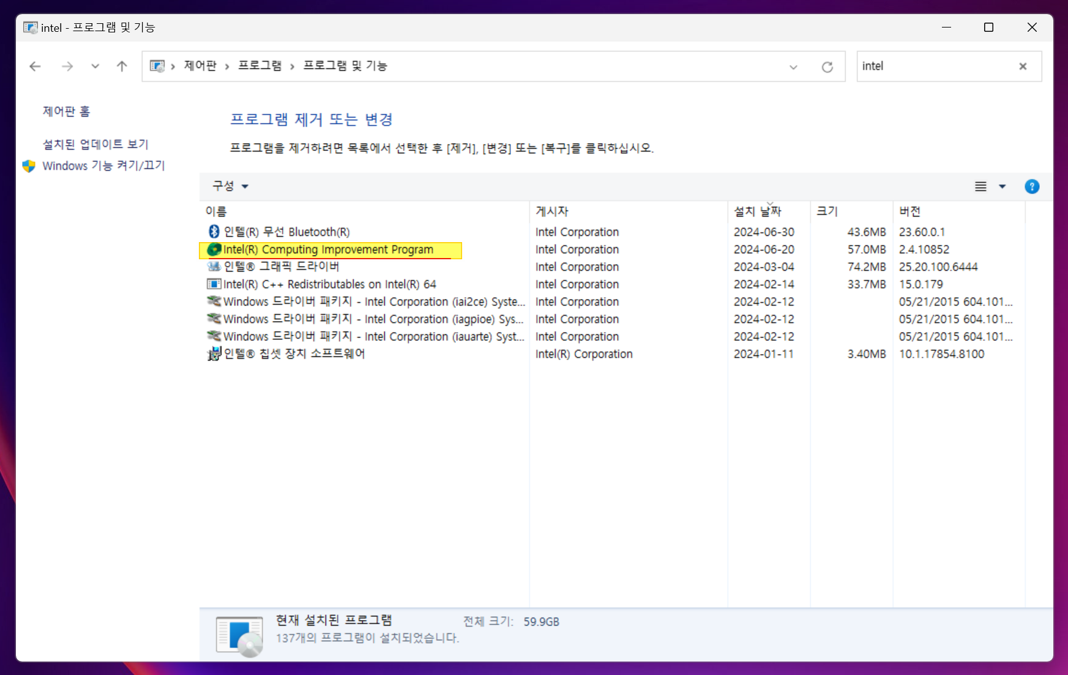1068x675 pixels.
Task: Click the Control Panel icon in address bar
Action: tap(157, 66)
